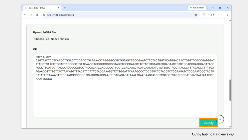Click the 'Upload FASTA file' label
The width and height of the screenshot is (248, 140).
[x=44, y=32]
